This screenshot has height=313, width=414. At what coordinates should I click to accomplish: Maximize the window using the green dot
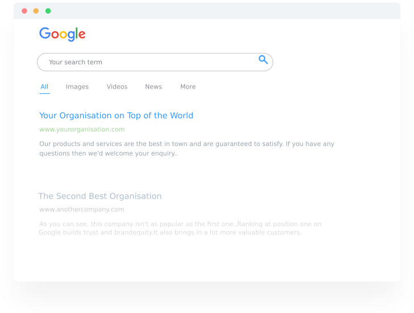48,11
